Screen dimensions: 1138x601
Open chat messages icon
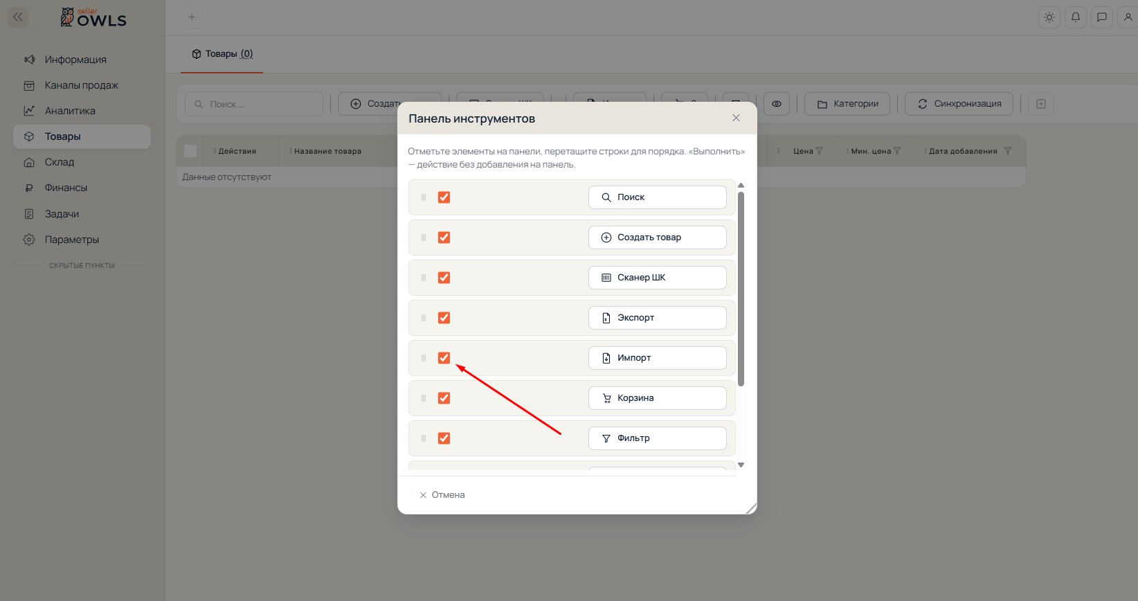(x=1102, y=17)
